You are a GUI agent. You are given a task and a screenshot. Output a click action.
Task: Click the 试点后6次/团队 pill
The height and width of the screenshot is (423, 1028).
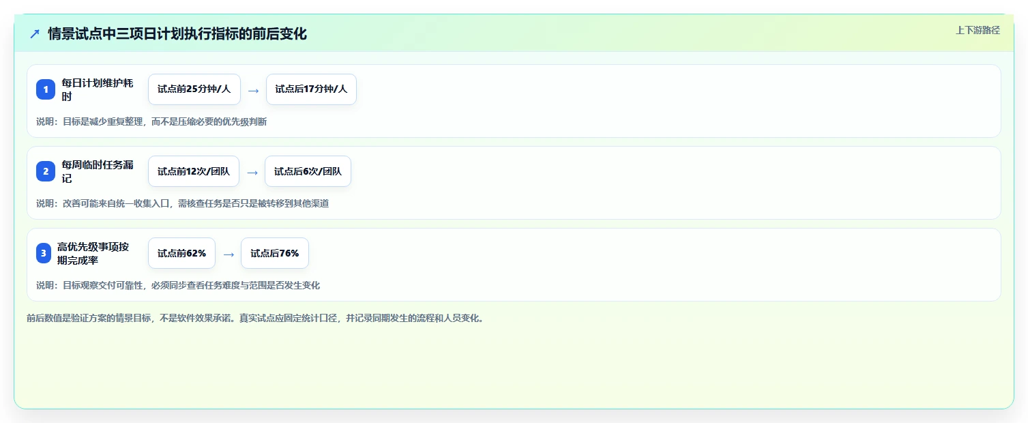308,171
